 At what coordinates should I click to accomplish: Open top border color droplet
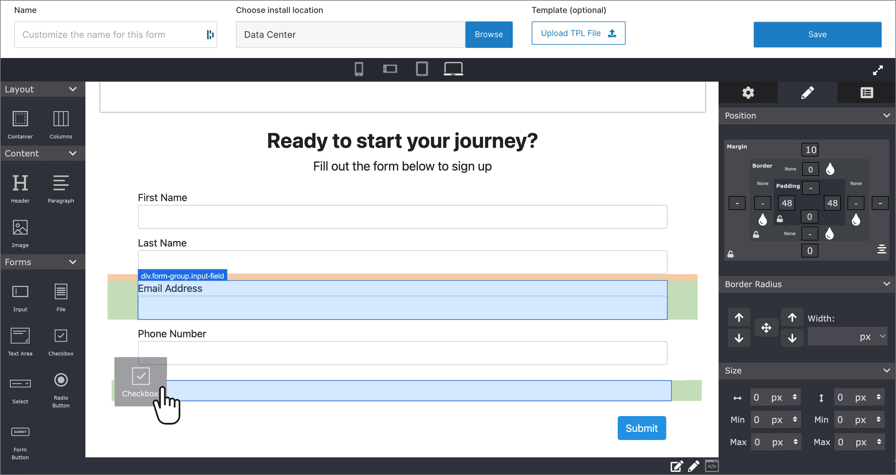click(x=830, y=169)
